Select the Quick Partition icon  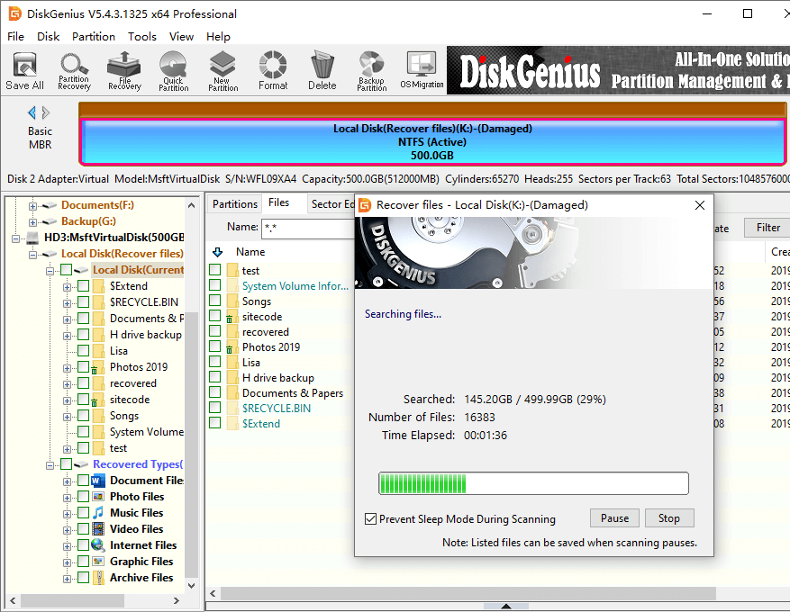pyautogui.click(x=173, y=71)
